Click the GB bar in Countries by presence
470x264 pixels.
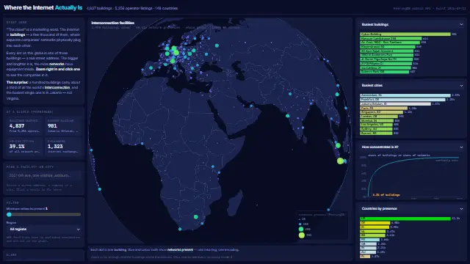pos(368,244)
